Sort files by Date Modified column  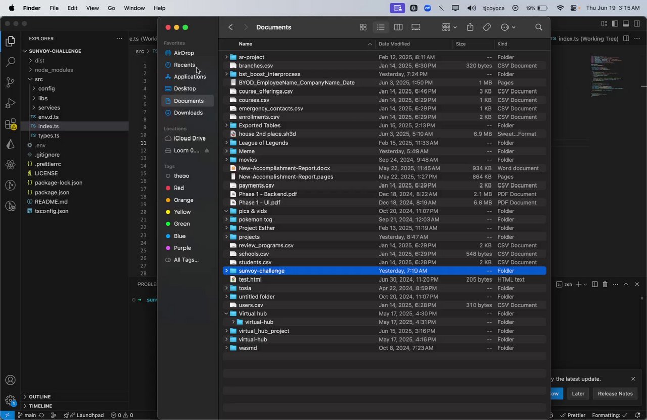point(394,44)
